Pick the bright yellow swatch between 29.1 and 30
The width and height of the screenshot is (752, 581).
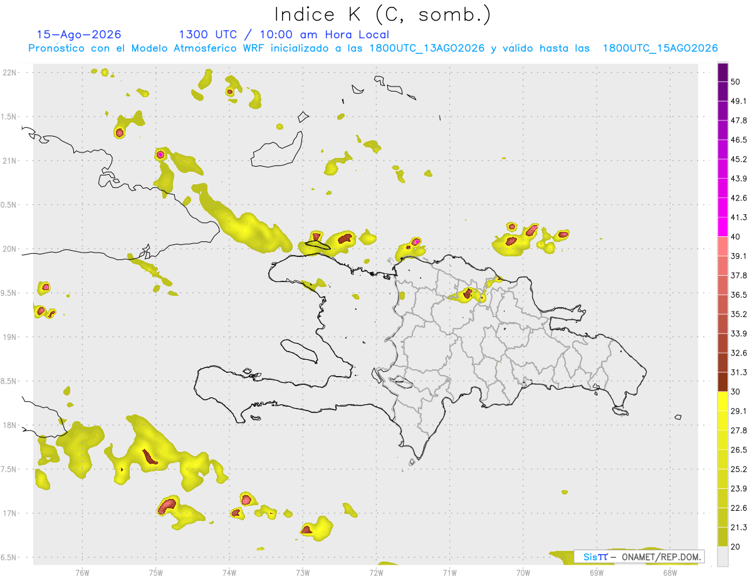[723, 401]
